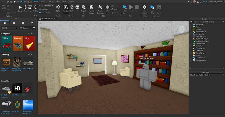Activate the Select arrow tool
The height and width of the screenshot is (117, 225).
pyautogui.click(x=20, y=9)
